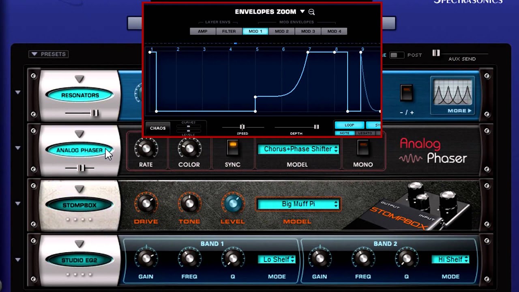Click the AUX SEND slider handle
The height and width of the screenshot is (292, 519).
tap(436, 53)
